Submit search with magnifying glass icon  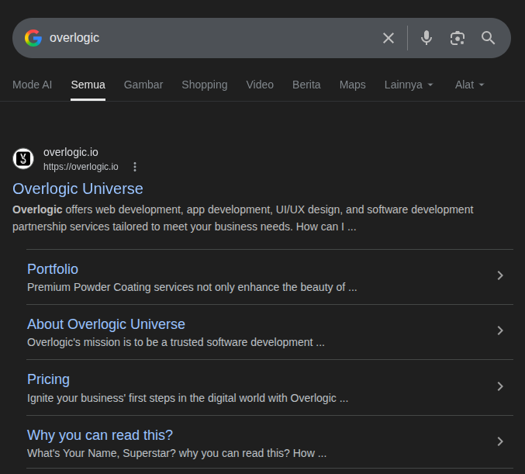coord(488,38)
